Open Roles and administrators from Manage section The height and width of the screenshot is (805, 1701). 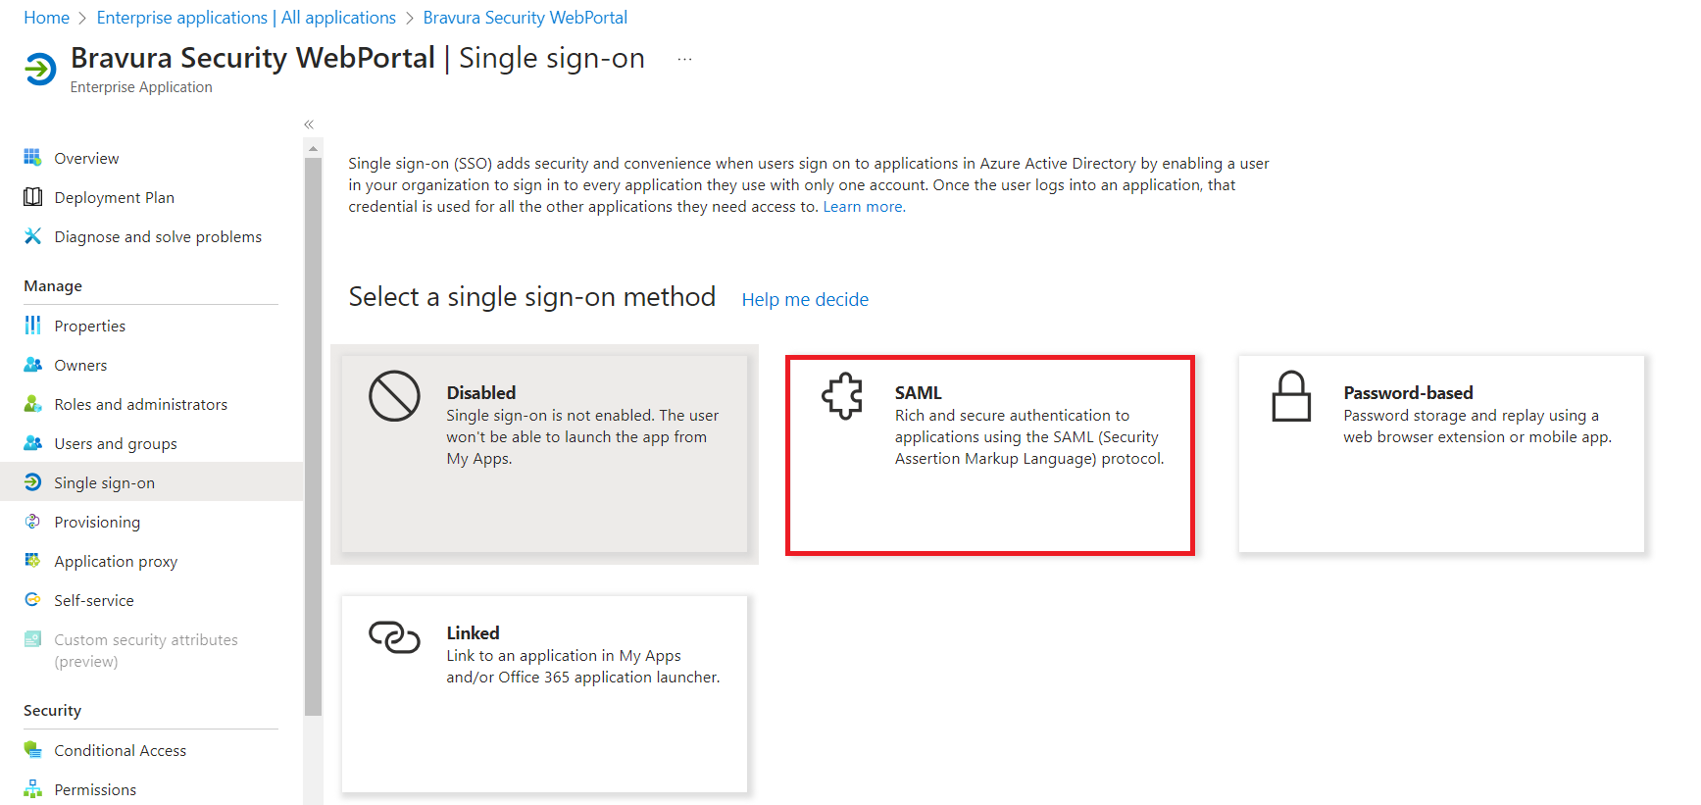[x=140, y=403]
